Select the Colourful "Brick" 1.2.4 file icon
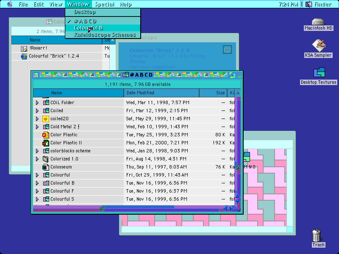This screenshot has width=339, height=254. point(24,56)
